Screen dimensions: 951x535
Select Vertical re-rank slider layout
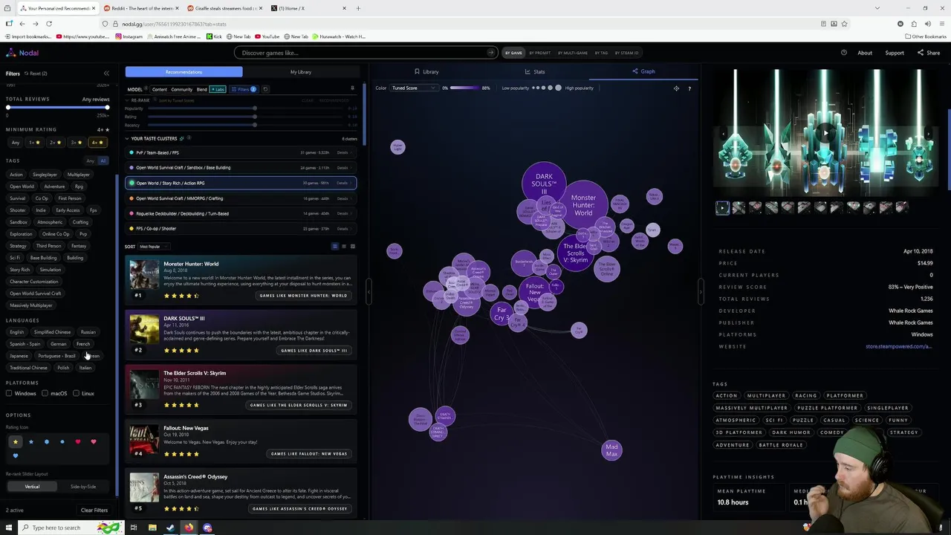click(x=32, y=487)
